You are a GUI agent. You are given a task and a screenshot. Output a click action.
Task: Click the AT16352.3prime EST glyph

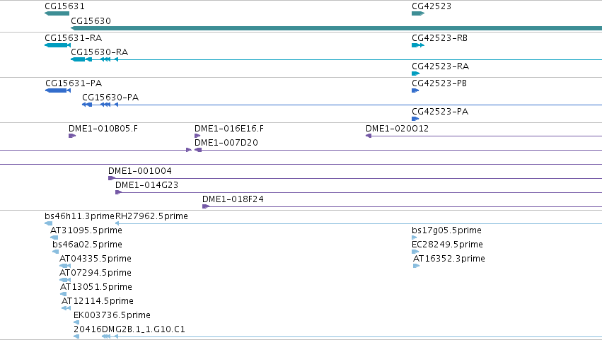pos(417,266)
